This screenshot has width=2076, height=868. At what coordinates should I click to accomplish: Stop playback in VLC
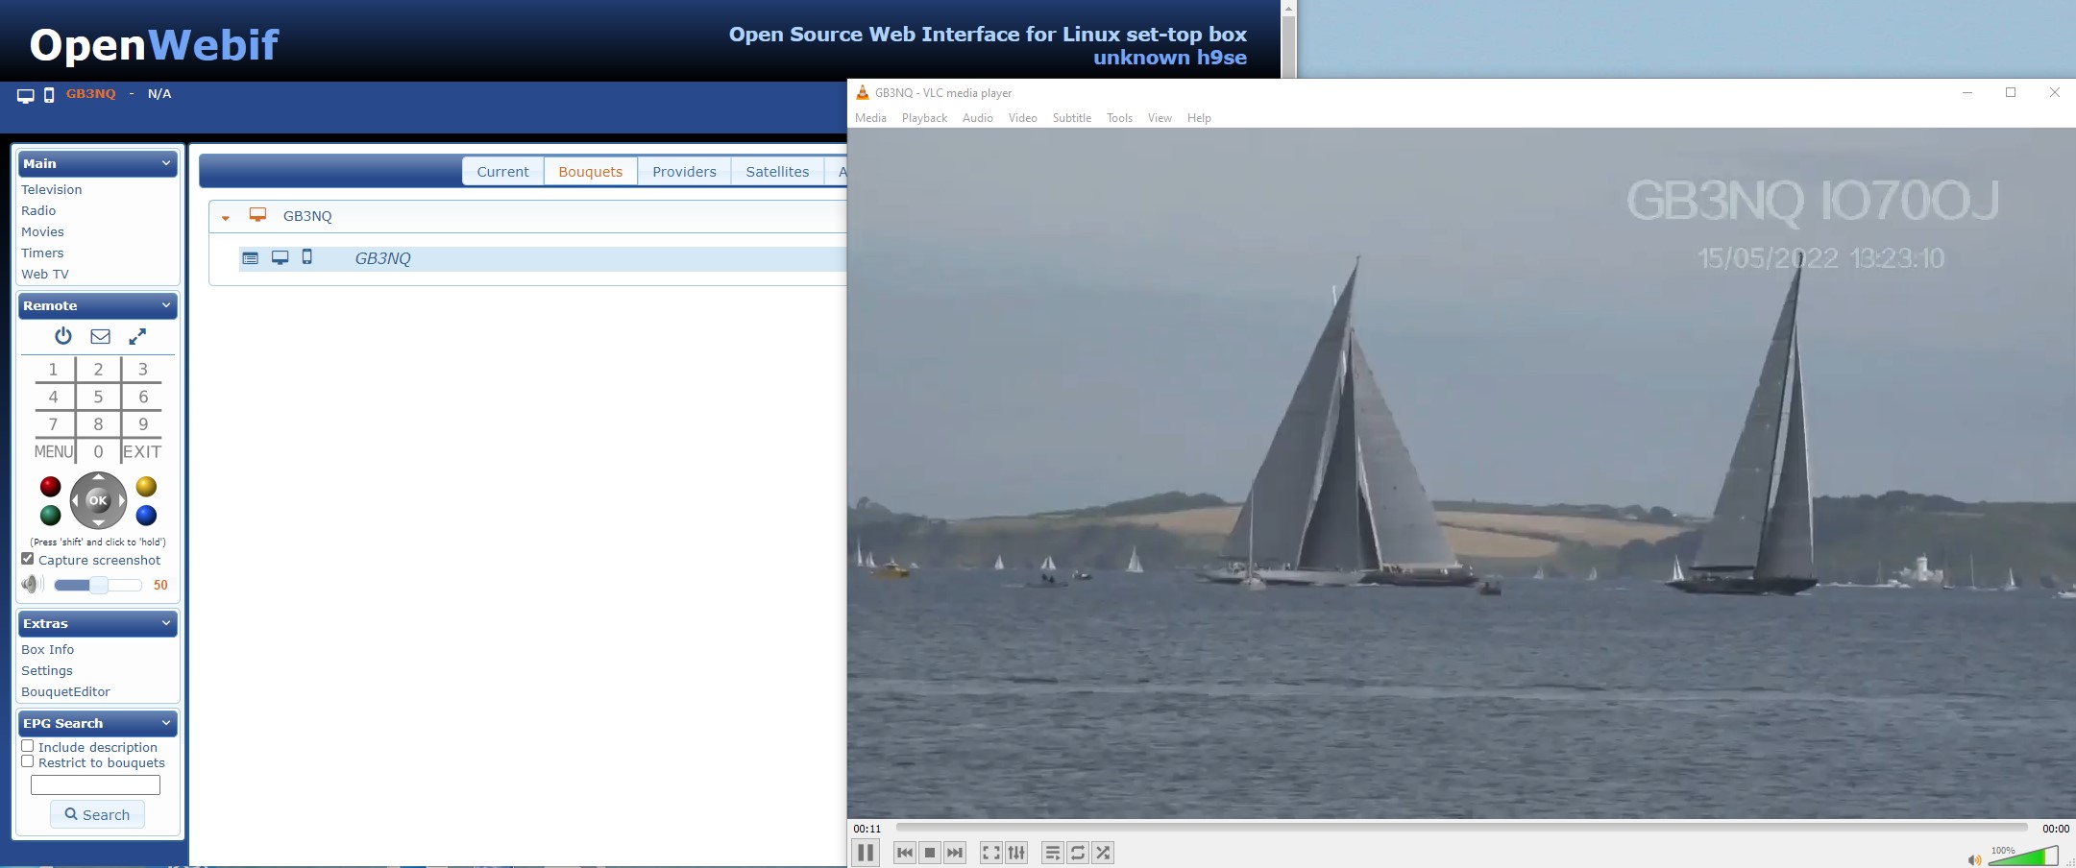pyautogui.click(x=930, y=853)
